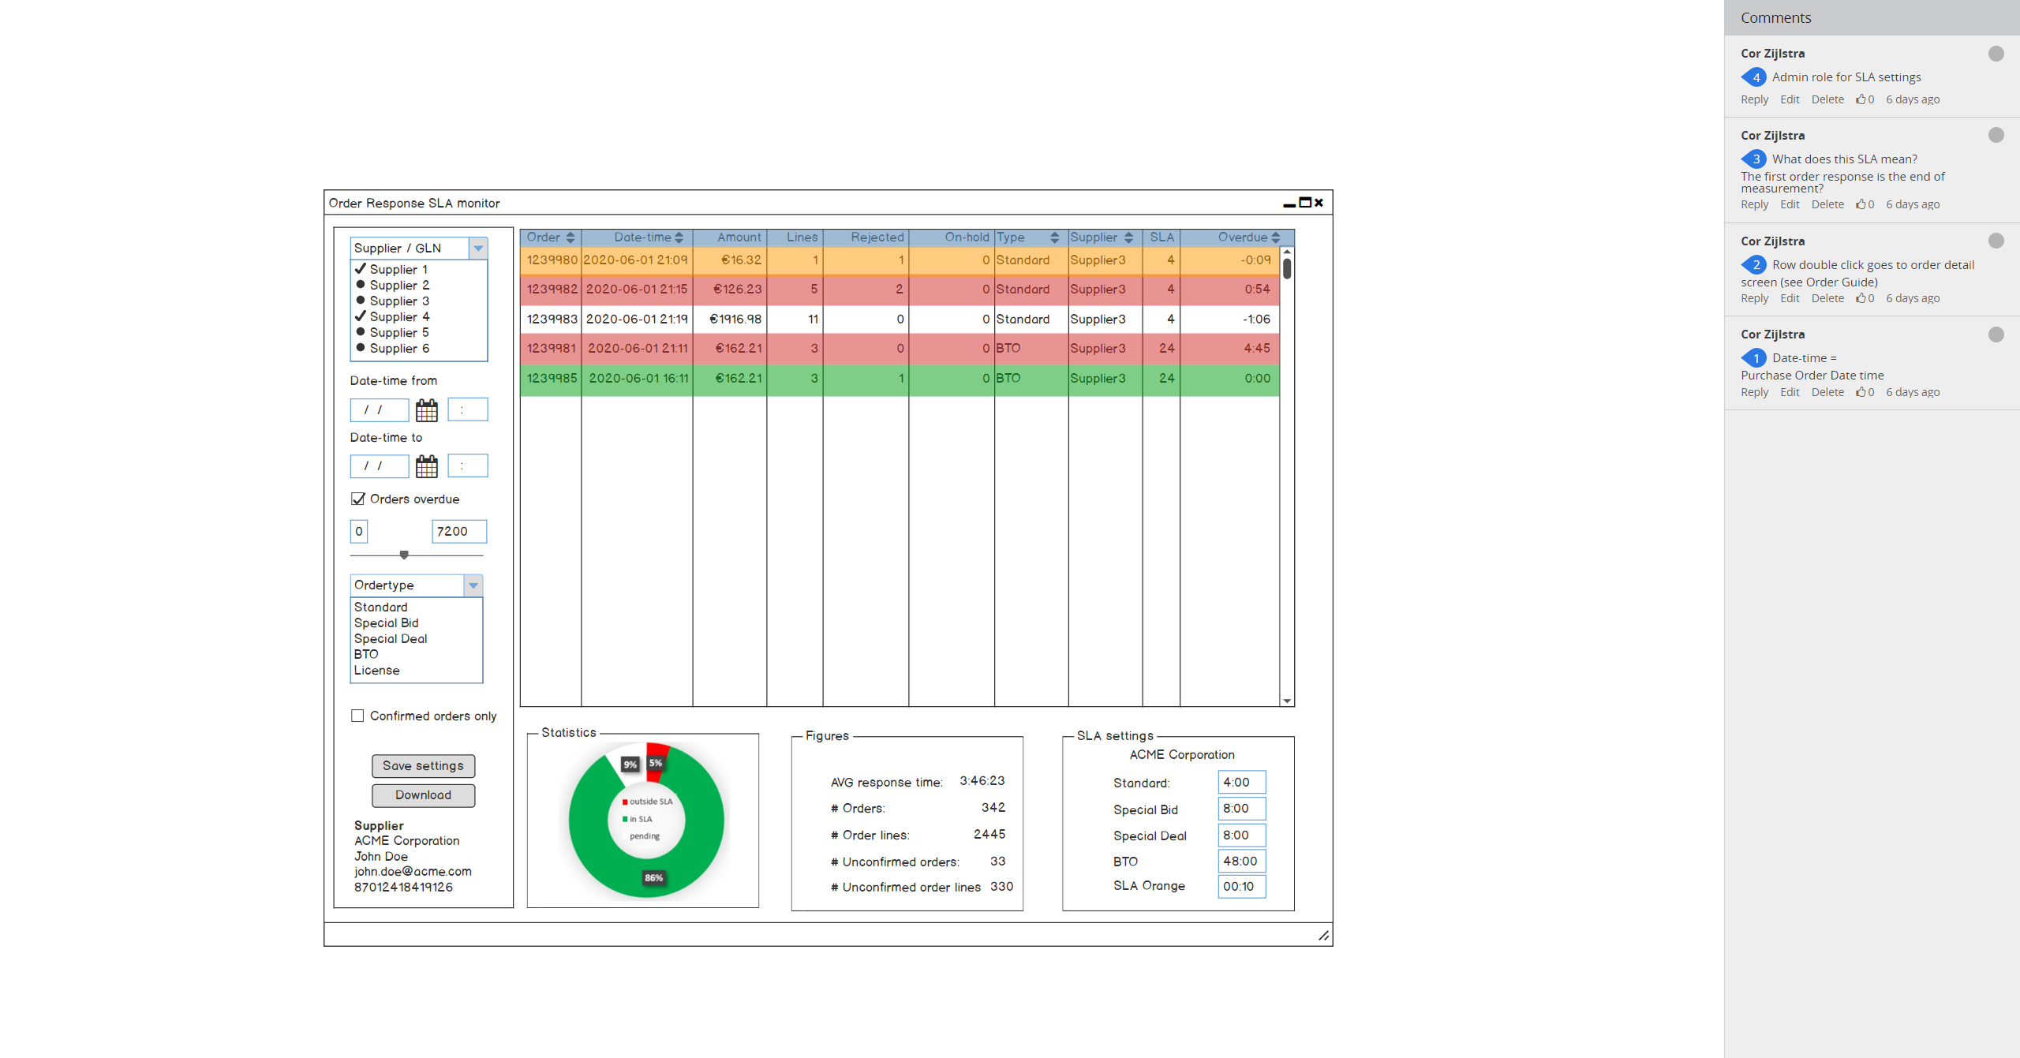
Task: Toggle Supplier 4 checkmark in list
Action: pos(361,316)
